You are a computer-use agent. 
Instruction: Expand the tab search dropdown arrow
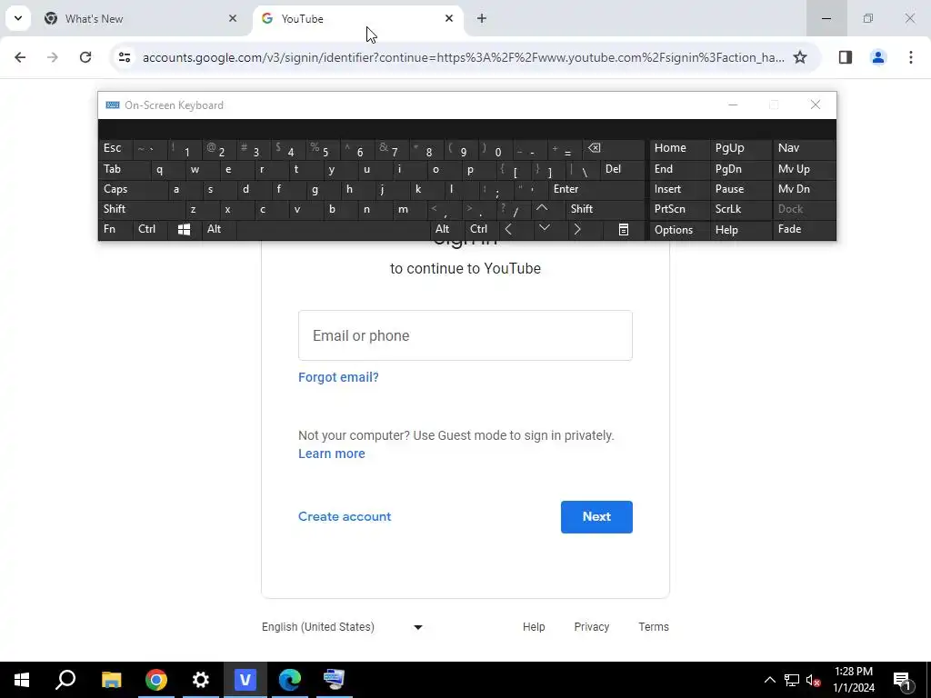pyautogui.click(x=18, y=18)
